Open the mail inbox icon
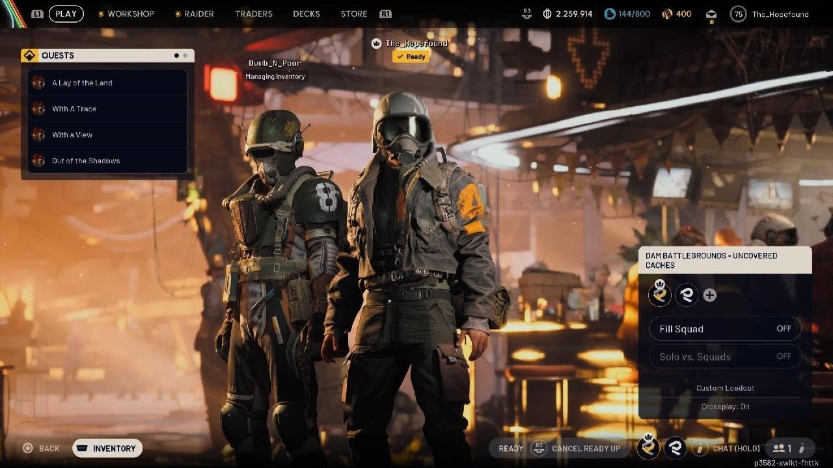 [711, 14]
